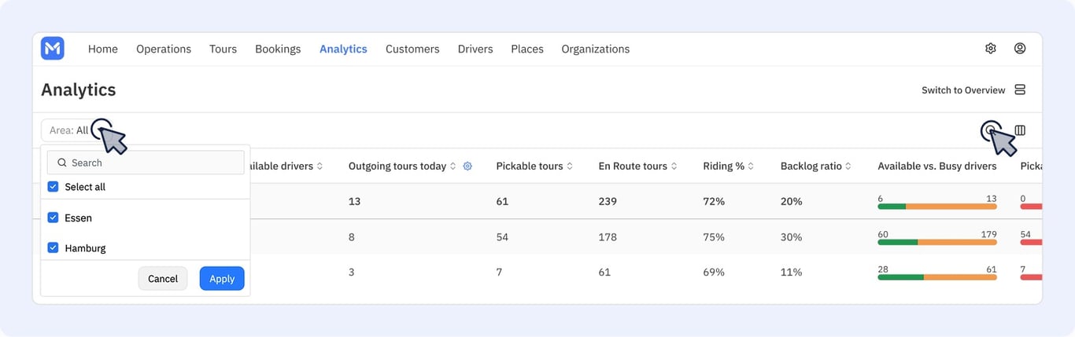Image resolution: width=1075 pixels, height=337 pixels.
Task: Click the Apply button
Action: tap(222, 279)
